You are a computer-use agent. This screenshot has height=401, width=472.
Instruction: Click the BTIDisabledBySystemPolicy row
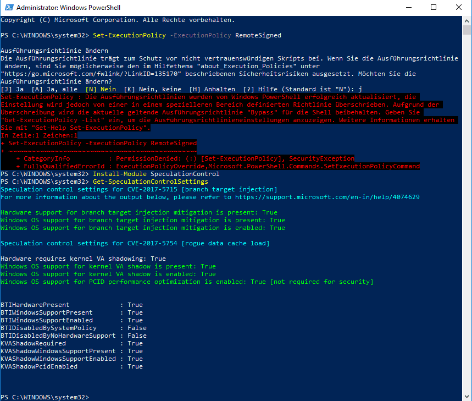[x=74, y=328]
